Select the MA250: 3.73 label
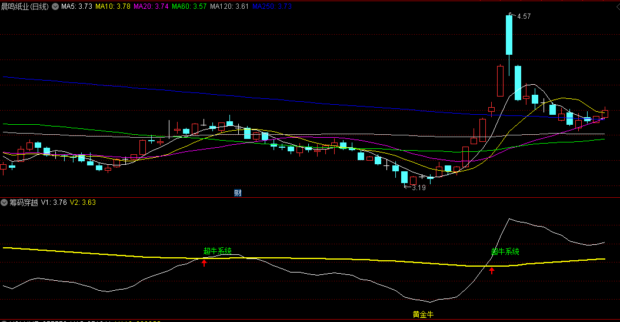The height and width of the screenshot is (322, 620). coord(272,6)
